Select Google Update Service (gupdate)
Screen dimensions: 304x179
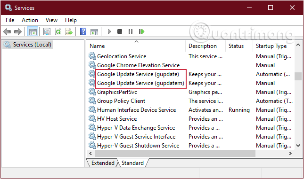pos(138,74)
